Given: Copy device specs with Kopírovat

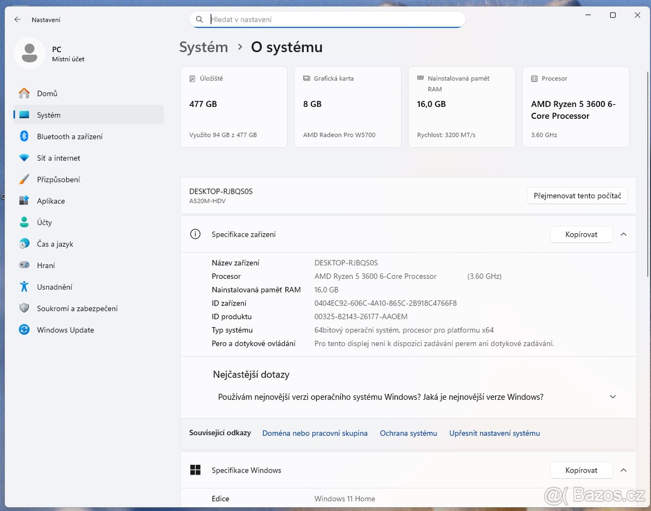Looking at the screenshot, I should (x=581, y=234).
